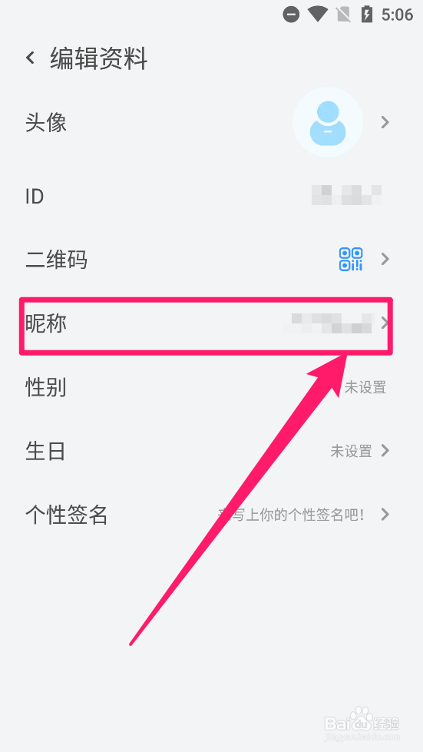Select the 生日 birthday label
Screen dimensions: 423x752
[45, 452]
